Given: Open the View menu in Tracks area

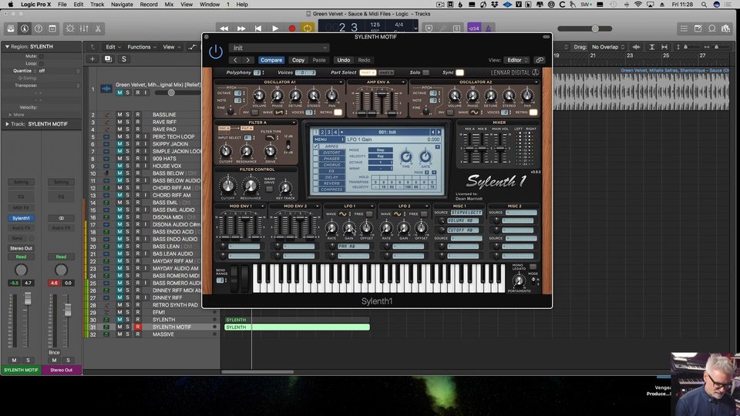Looking at the screenshot, I should 171,47.
